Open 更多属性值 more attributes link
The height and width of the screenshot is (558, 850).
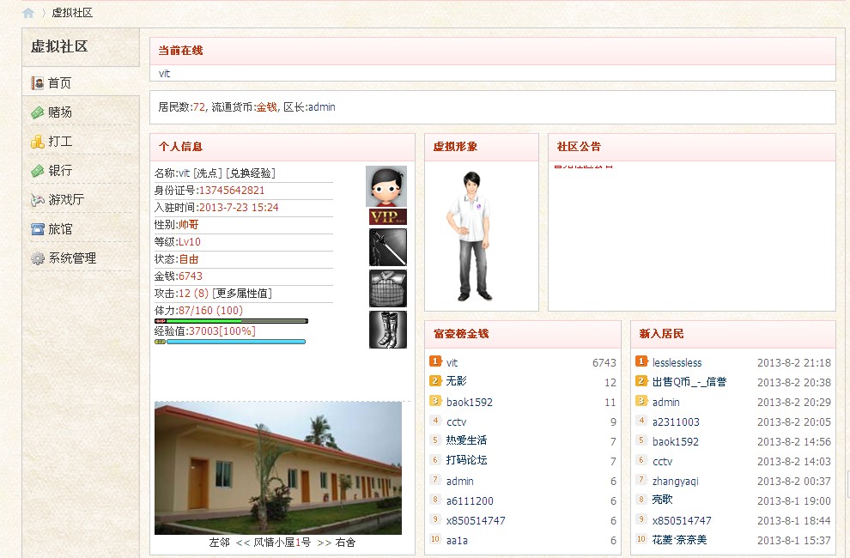click(242, 294)
